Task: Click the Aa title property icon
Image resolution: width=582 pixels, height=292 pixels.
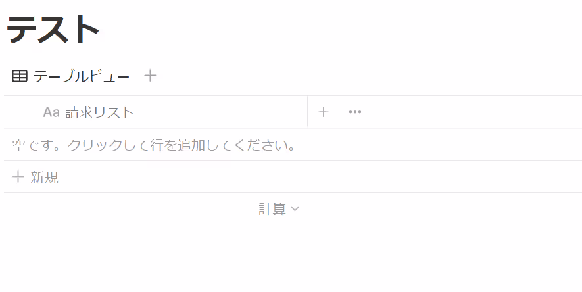Action: point(51,112)
